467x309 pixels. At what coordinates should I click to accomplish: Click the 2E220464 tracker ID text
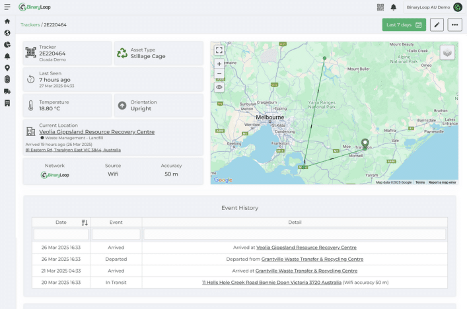pos(52,53)
